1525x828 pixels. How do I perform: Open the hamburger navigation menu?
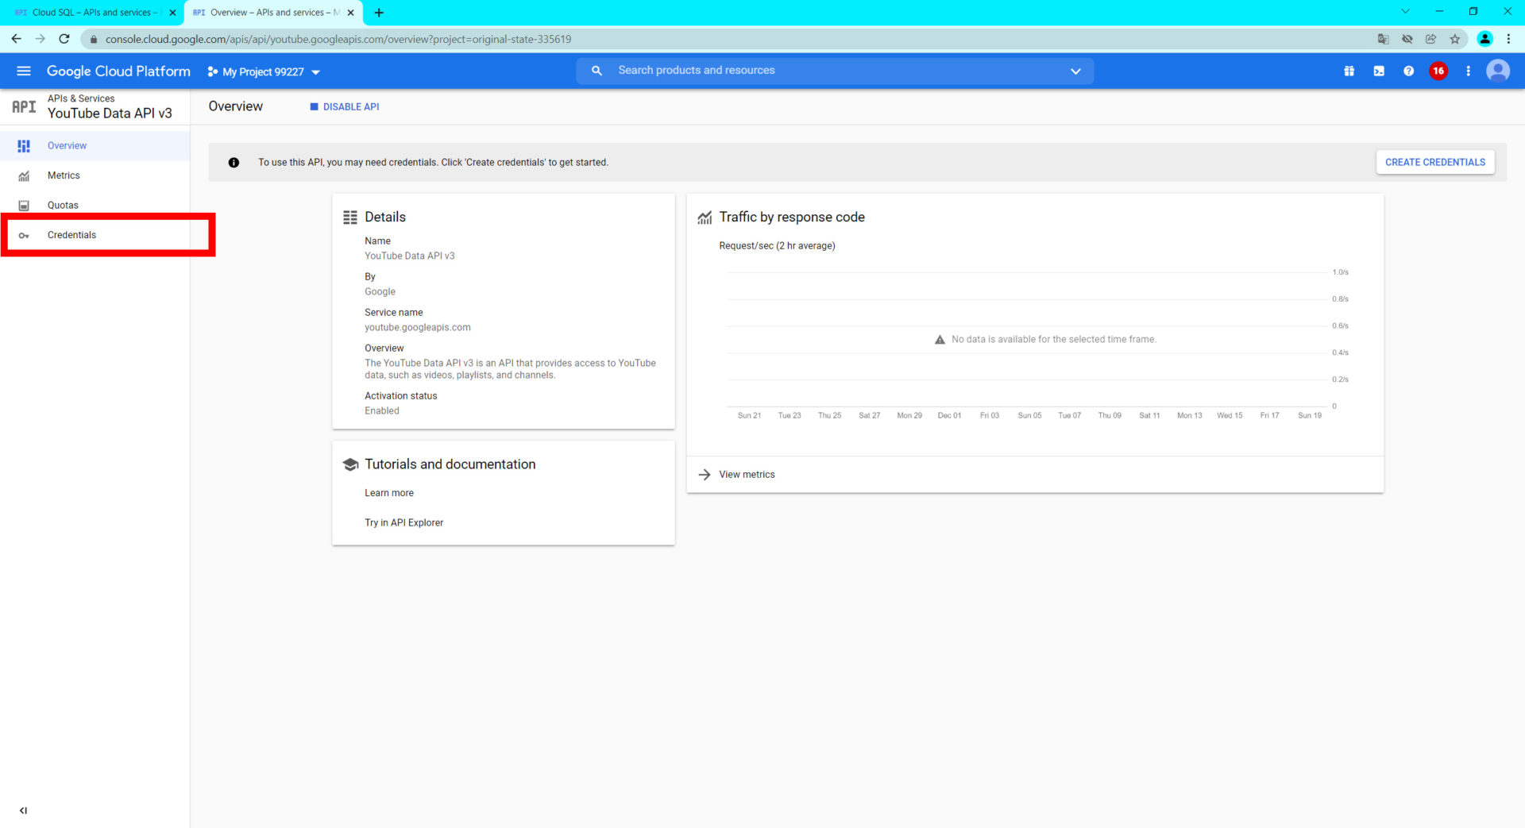click(x=24, y=71)
